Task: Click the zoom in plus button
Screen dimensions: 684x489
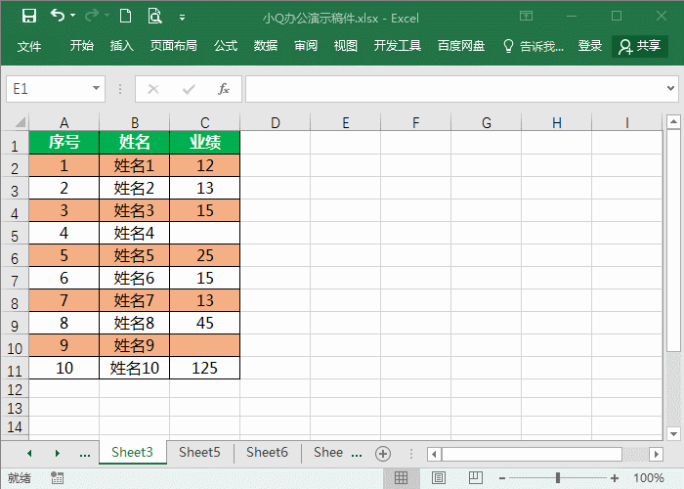Action: click(615, 478)
